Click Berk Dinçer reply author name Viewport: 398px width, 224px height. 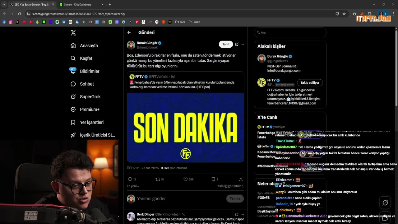coord(145,214)
